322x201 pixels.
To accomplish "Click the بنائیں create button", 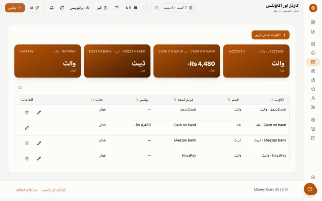I will click(x=15, y=8).
